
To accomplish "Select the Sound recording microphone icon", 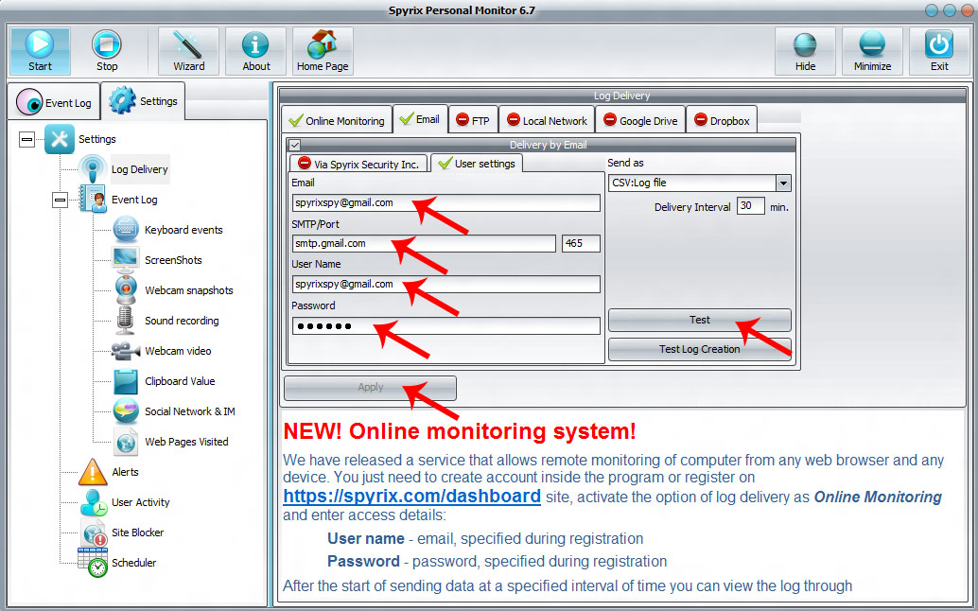I will pos(126,321).
